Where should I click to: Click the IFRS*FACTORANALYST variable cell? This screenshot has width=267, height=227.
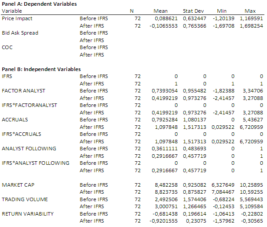point(29,105)
